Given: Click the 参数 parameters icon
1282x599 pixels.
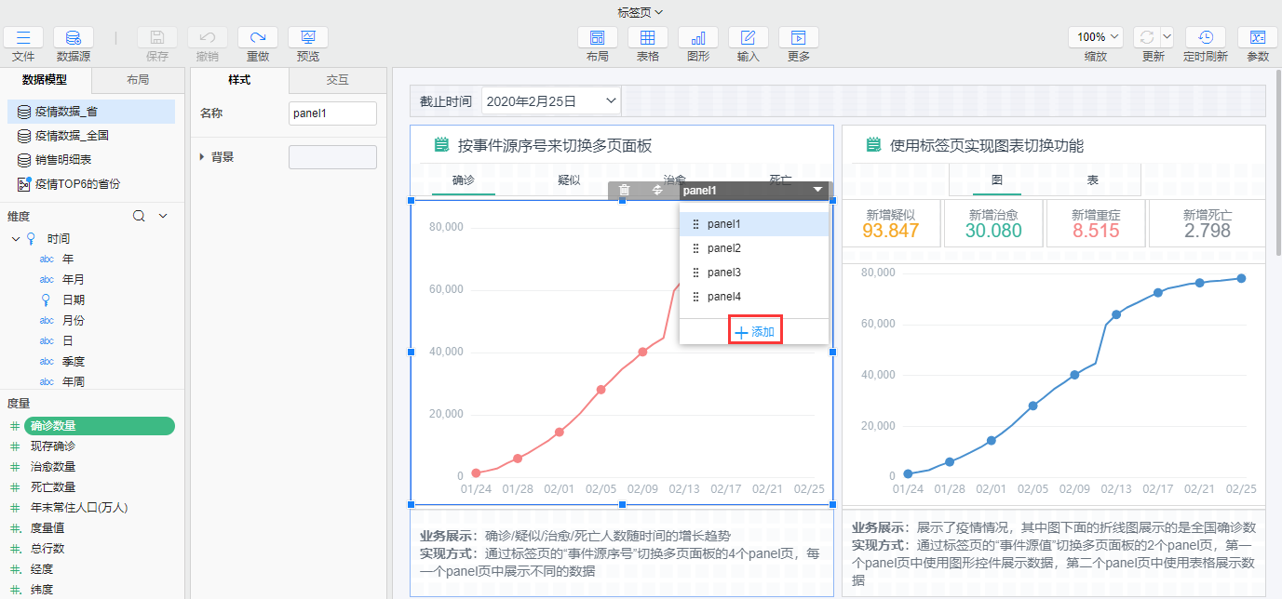Looking at the screenshot, I should click(1257, 37).
